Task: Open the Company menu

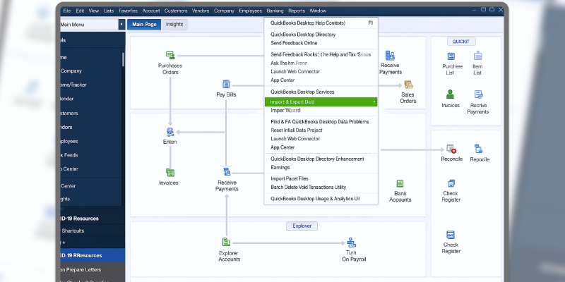Action: (x=224, y=11)
